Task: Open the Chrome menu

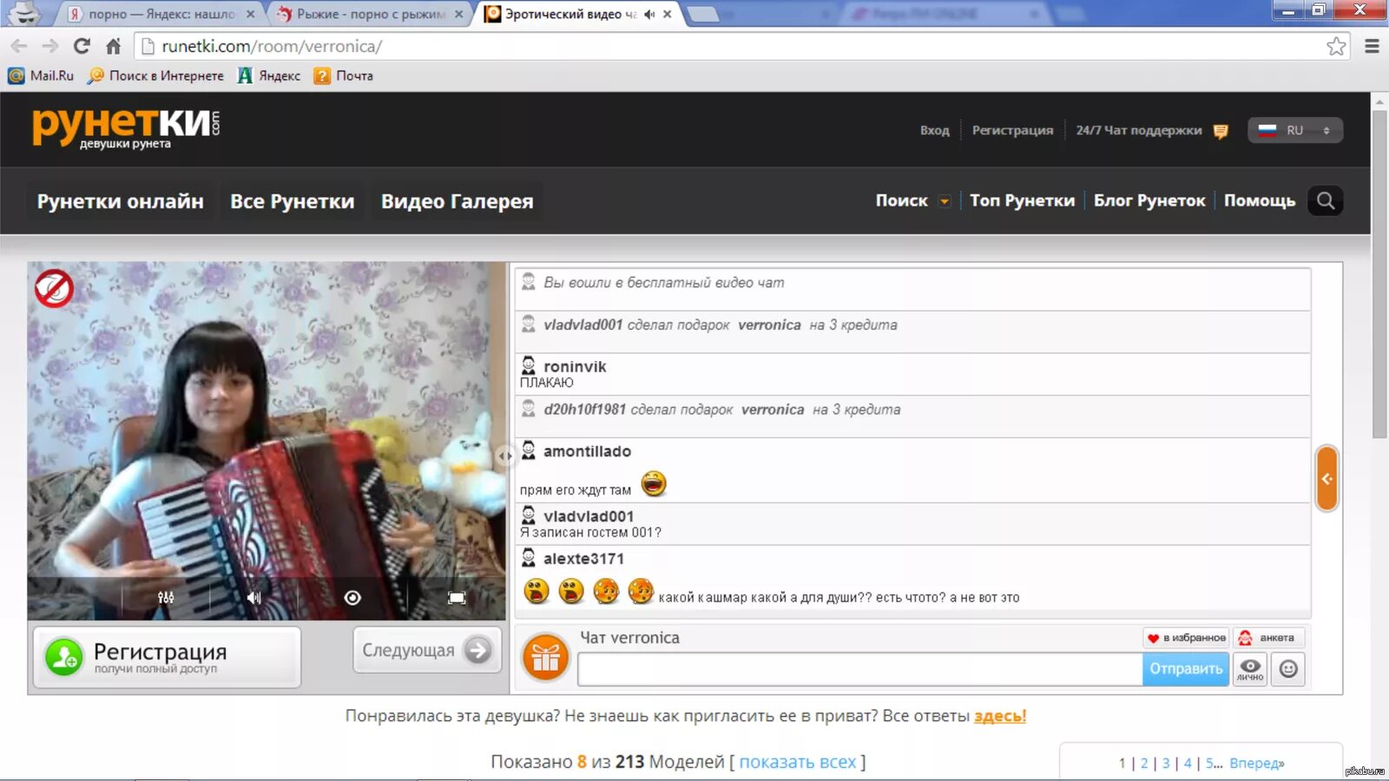Action: [1372, 46]
